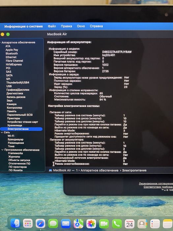Open the Contacts app in Dock
Screen dimensions: 173x231
142,224
